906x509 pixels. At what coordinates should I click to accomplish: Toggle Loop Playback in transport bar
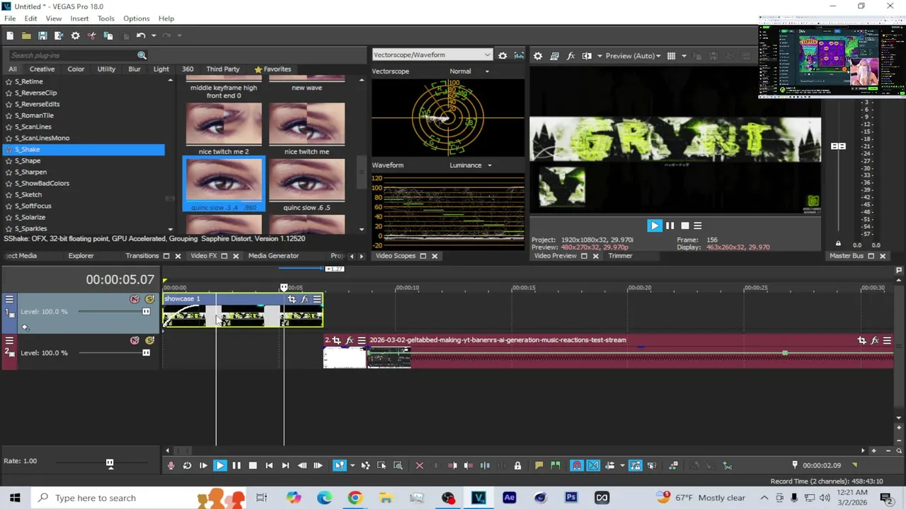pyautogui.click(x=187, y=465)
